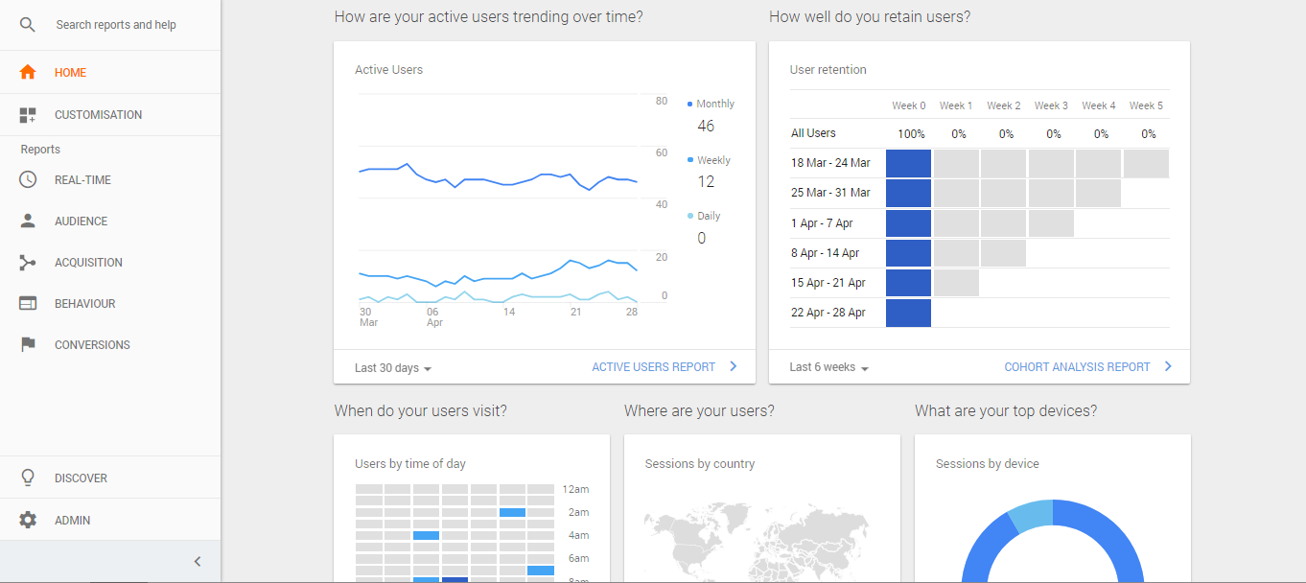
Task: Click Week 0 cell for 22 Apr cohort
Action: coord(909,314)
